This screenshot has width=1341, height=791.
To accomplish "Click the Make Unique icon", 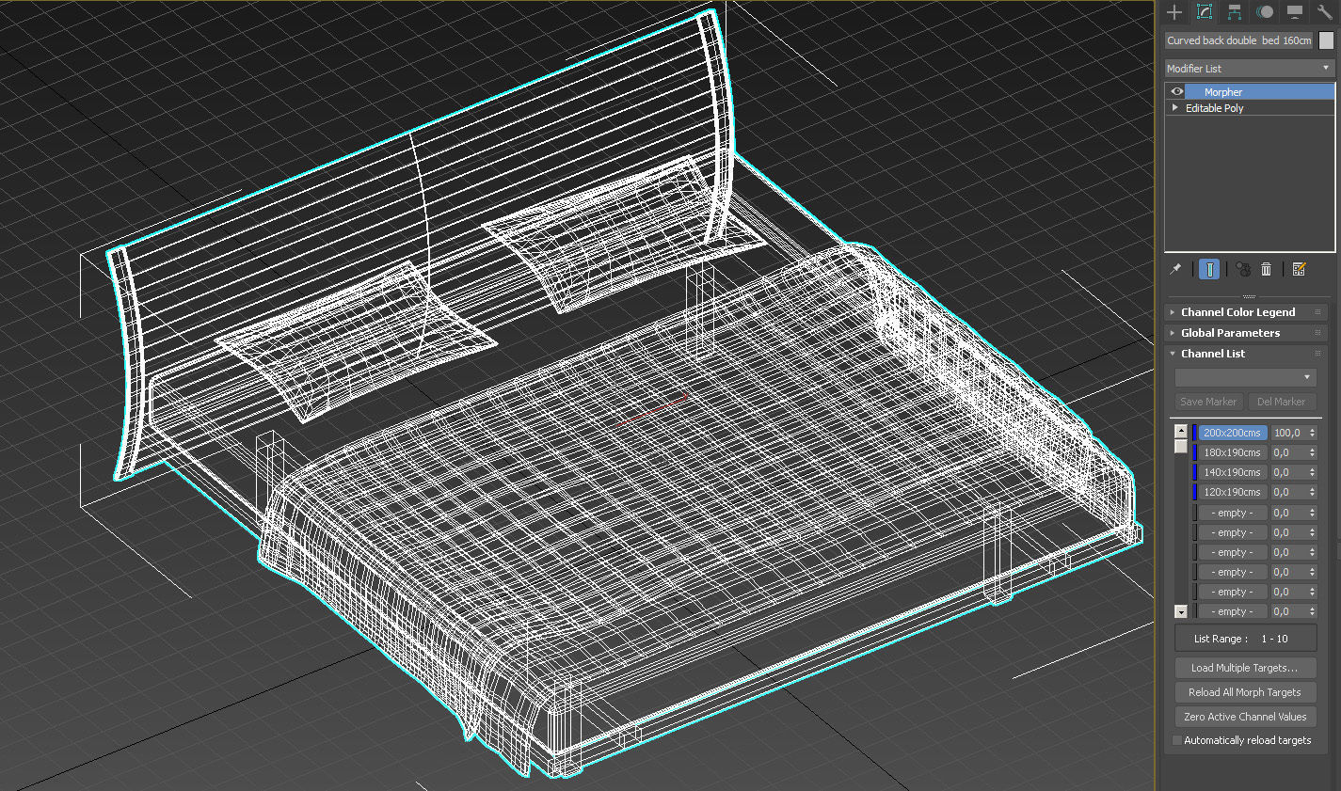I will click(x=1242, y=269).
